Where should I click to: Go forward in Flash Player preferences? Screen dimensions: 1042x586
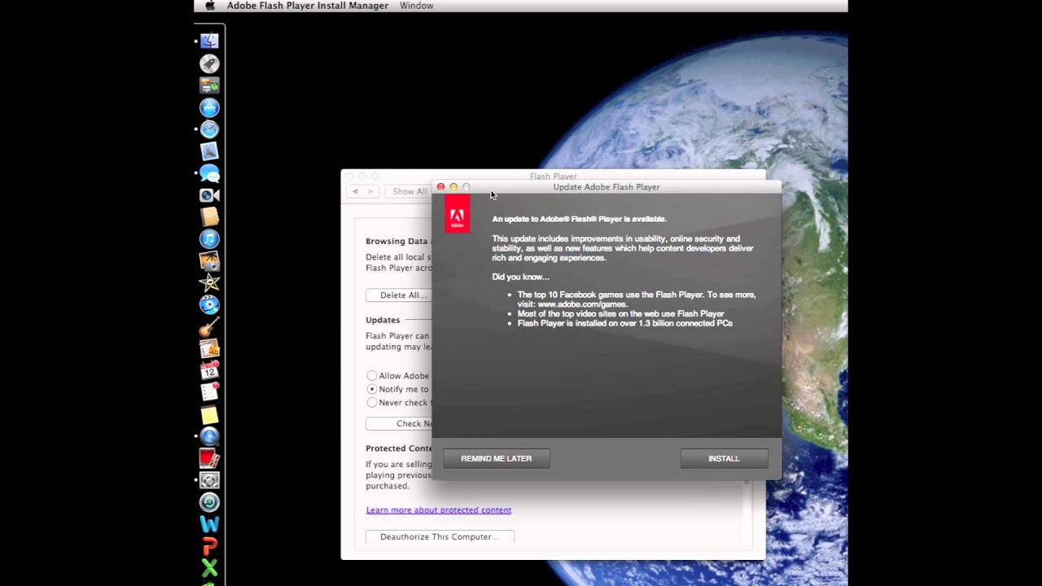(x=370, y=191)
